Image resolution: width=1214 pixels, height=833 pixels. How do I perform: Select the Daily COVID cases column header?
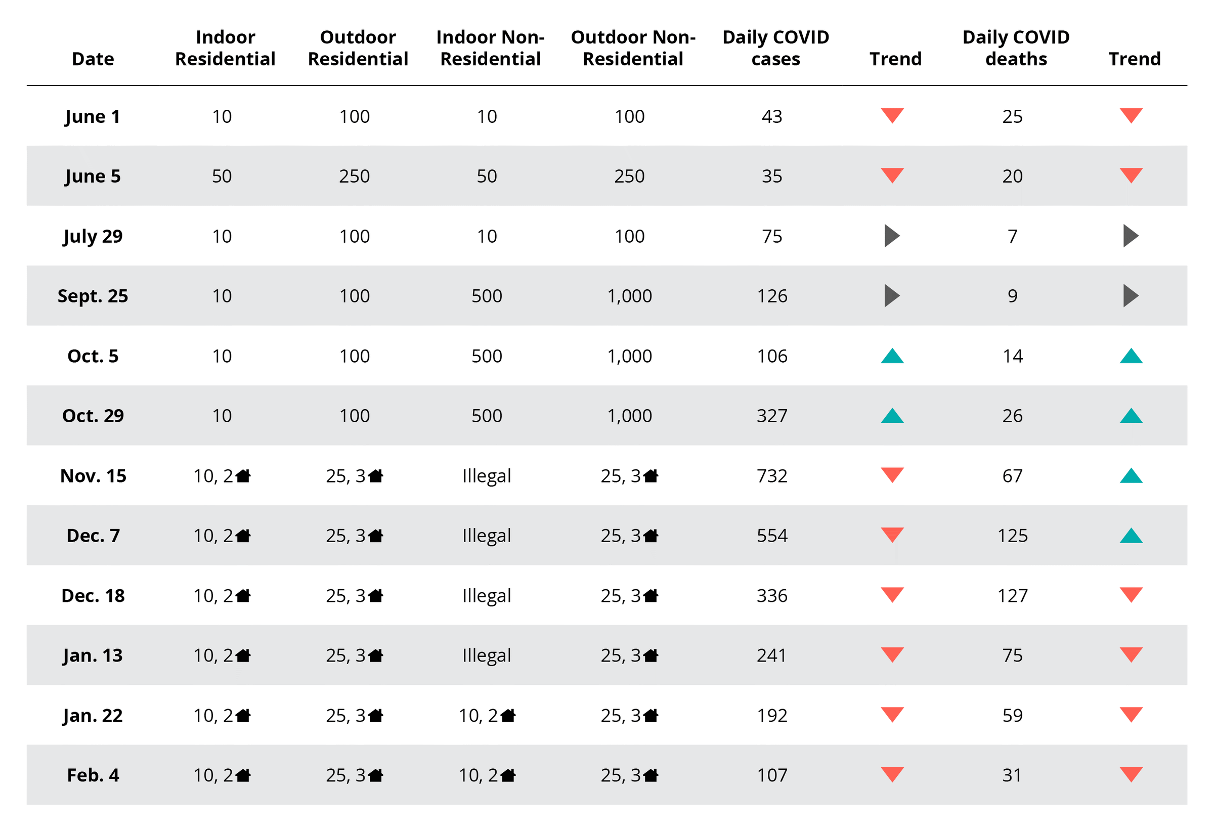click(x=776, y=48)
